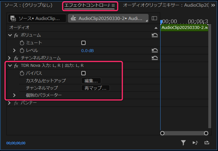Image resolution: width=218 pixels, height=151 pixels.
Task: Toggle the ミュート stopwatch animation icon
Action: (x=22, y=43)
